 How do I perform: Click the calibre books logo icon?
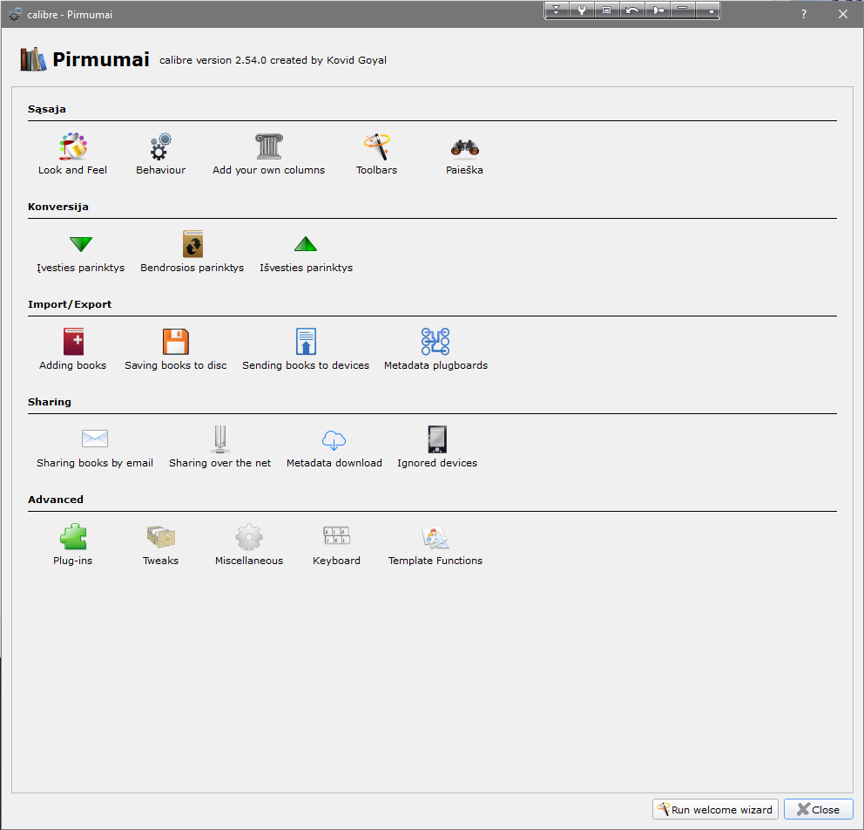tap(33, 59)
